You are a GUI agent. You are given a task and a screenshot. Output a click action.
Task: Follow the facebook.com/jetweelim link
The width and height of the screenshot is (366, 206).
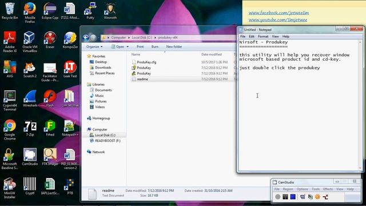pyautogui.click(x=279, y=13)
